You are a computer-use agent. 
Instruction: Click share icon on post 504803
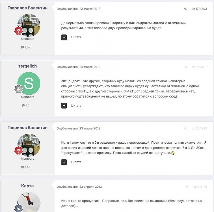coord(185,9)
